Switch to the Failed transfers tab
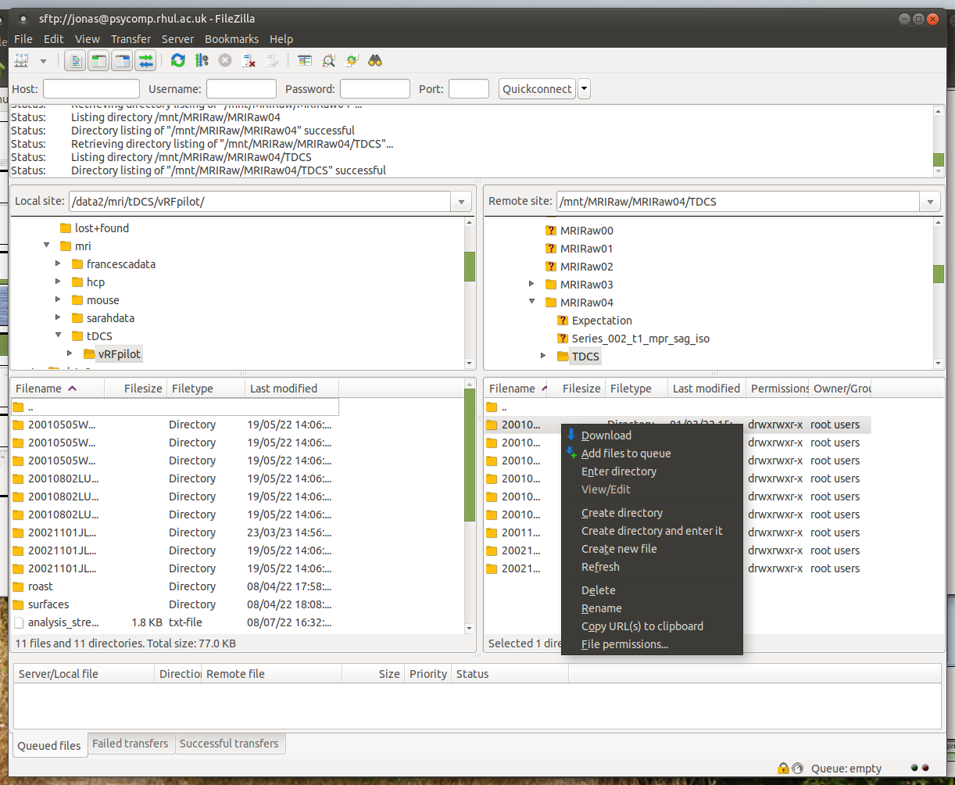Image resolution: width=955 pixels, height=785 pixels. pos(131,744)
